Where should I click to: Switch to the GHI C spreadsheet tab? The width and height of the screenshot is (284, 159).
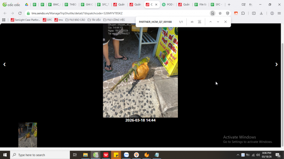coord(87,4)
